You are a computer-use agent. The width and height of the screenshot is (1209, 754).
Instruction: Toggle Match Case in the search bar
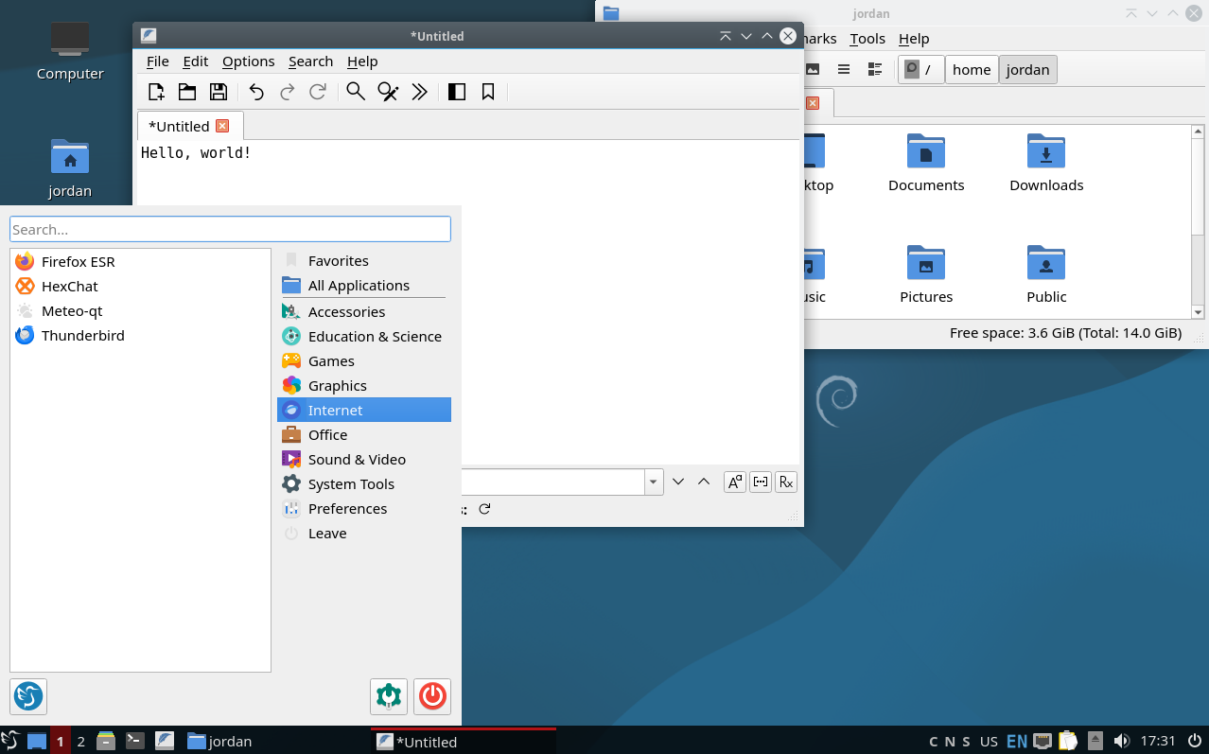[x=735, y=482]
